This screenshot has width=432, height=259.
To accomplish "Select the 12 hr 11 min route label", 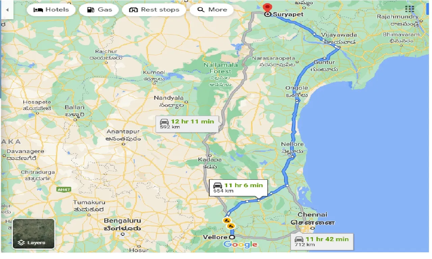I will [187, 124].
